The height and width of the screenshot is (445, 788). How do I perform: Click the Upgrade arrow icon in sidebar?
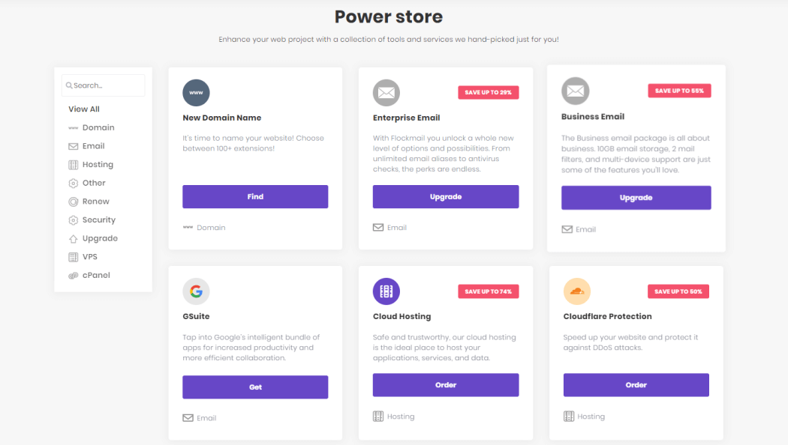pos(74,239)
